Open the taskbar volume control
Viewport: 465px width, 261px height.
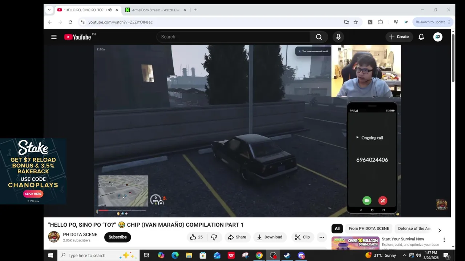(x=418, y=256)
